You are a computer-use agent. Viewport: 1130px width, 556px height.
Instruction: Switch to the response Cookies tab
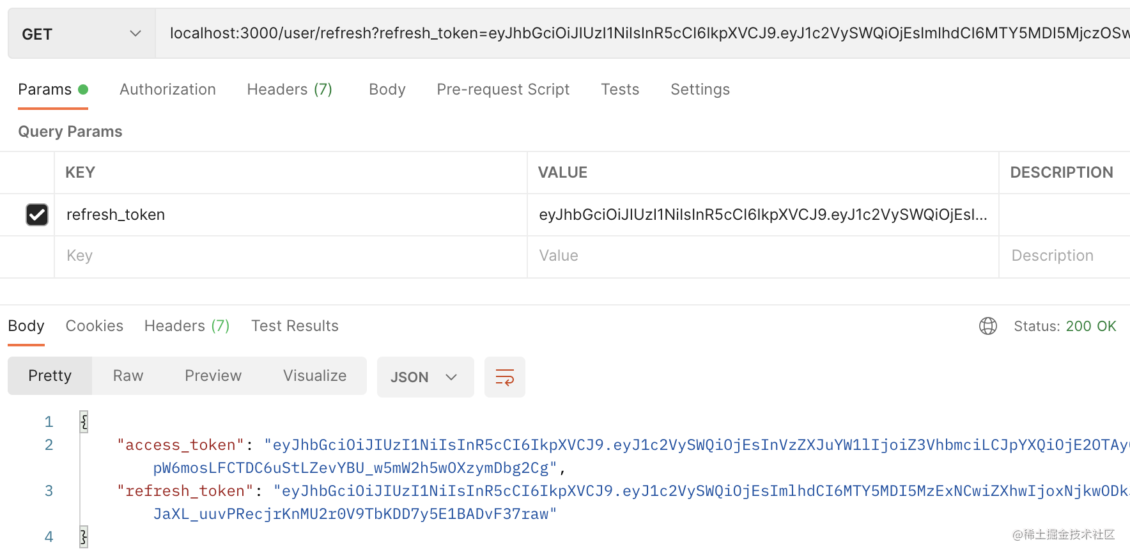(x=95, y=326)
